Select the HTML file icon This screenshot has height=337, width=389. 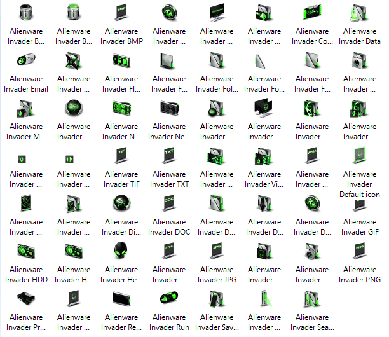point(169,251)
